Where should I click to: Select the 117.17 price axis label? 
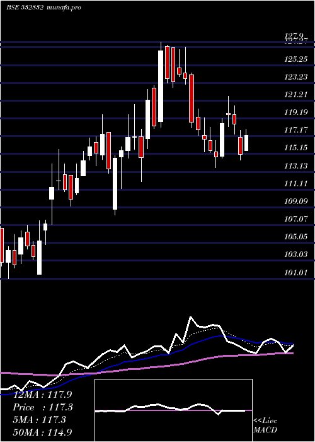tap(295, 130)
